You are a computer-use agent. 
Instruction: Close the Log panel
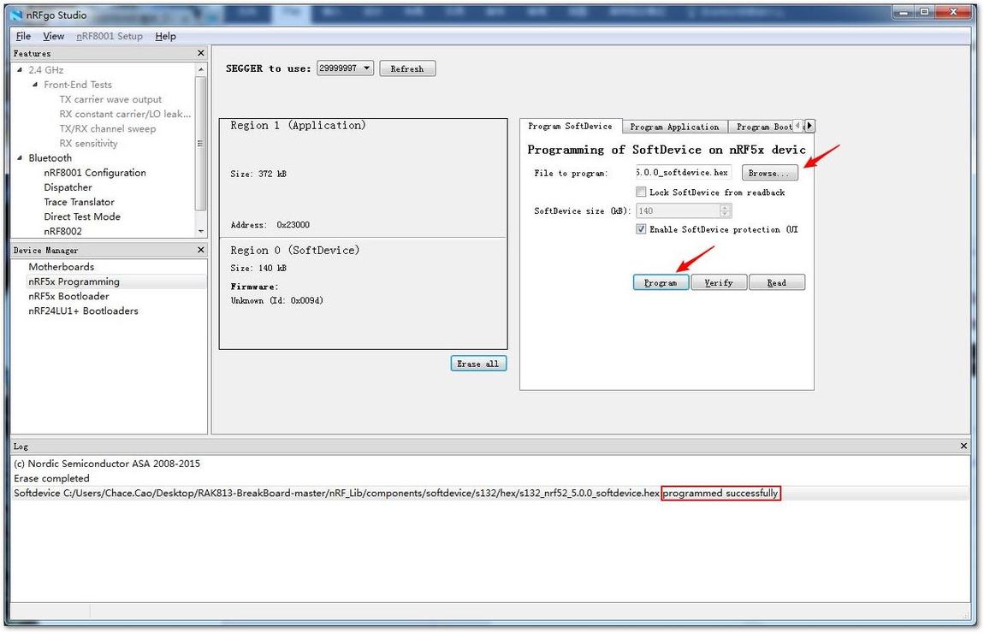click(x=964, y=446)
